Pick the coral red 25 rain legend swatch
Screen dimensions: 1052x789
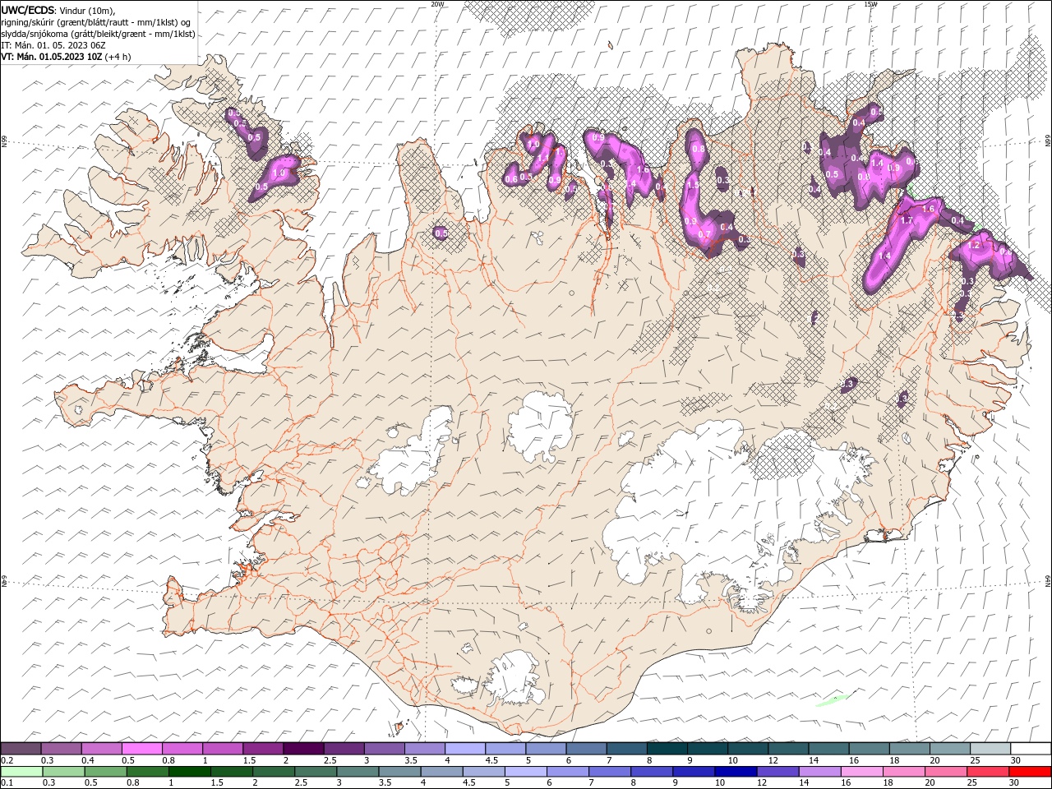tap(987, 772)
